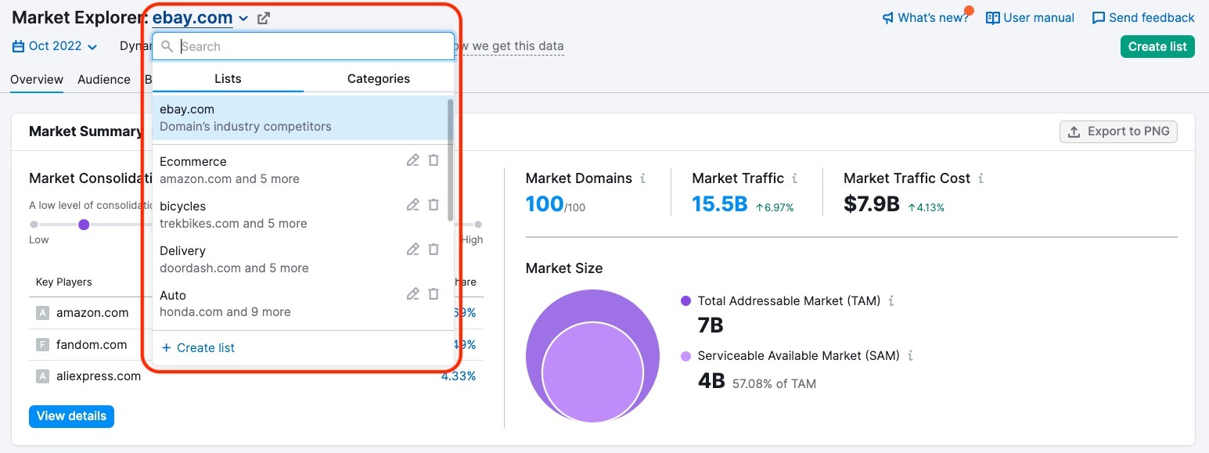
Task: Click the 15.5B market traffic value
Action: (x=720, y=204)
